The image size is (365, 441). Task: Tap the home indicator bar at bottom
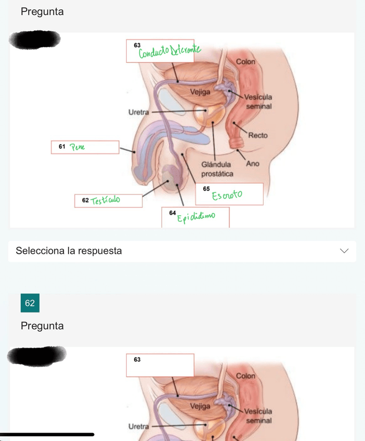pos(47,434)
